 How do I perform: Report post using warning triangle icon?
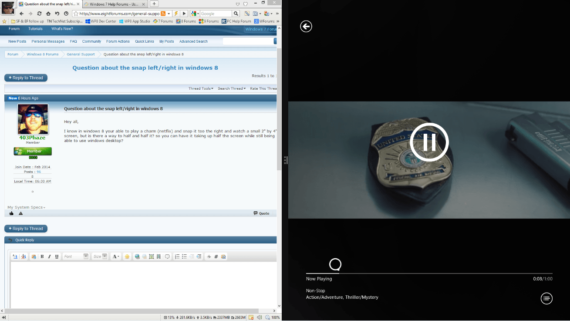point(20,213)
